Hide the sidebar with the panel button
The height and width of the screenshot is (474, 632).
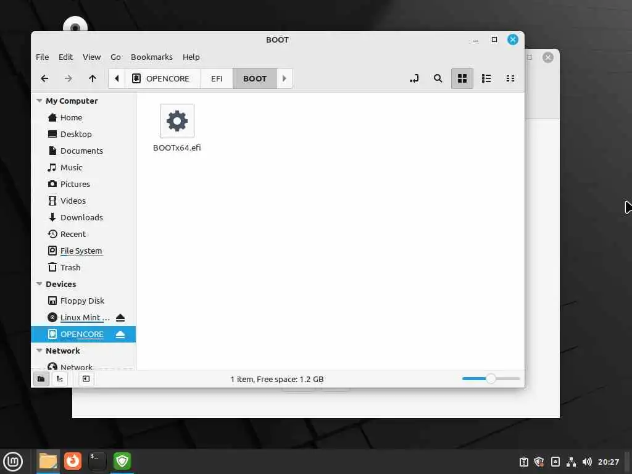click(x=86, y=379)
